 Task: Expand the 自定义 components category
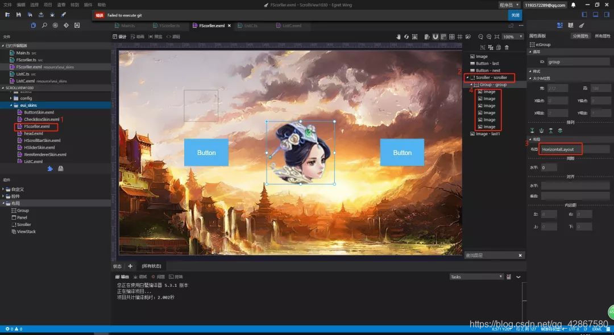[3, 189]
